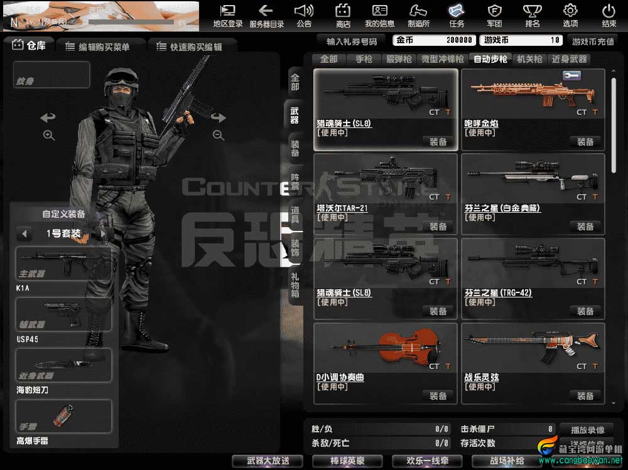The width and height of the screenshot is (628, 470).
Task: Zoom out on character model
Action: [219, 135]
